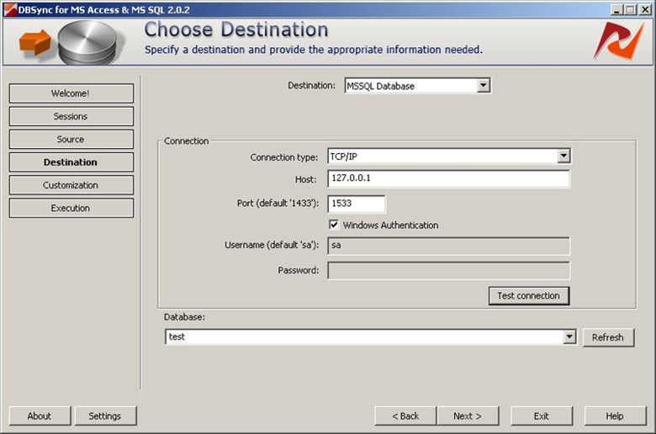Minimize the DBSync window
Viewport: 656px width, 434px height.
coord(616,9)
